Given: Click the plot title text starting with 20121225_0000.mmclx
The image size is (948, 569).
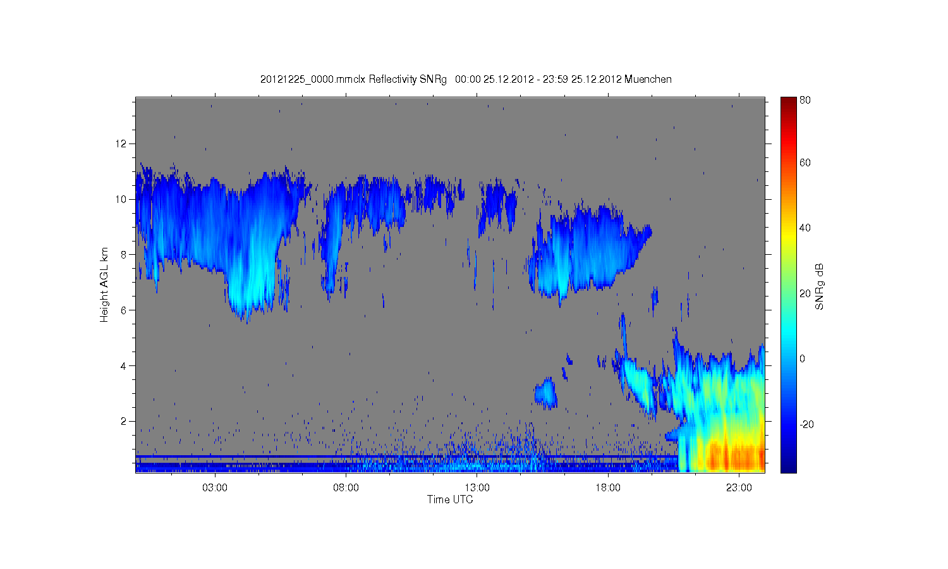Looking at the screenshot, I should [x=466, y=79].
